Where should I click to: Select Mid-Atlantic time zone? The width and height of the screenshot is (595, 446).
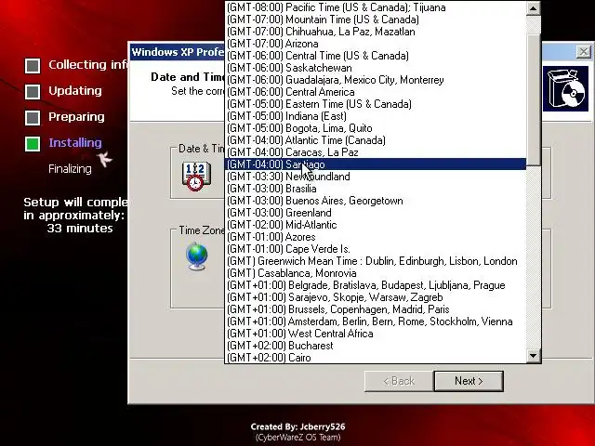[376, 225]
